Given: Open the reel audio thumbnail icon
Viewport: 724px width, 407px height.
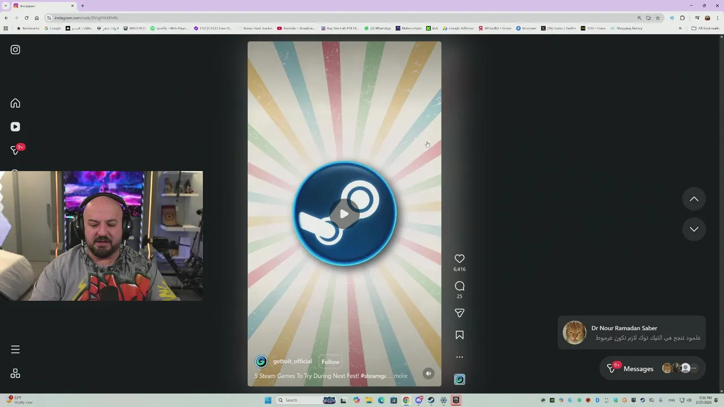Looking at the screenshot, I should tap(459, 379).
